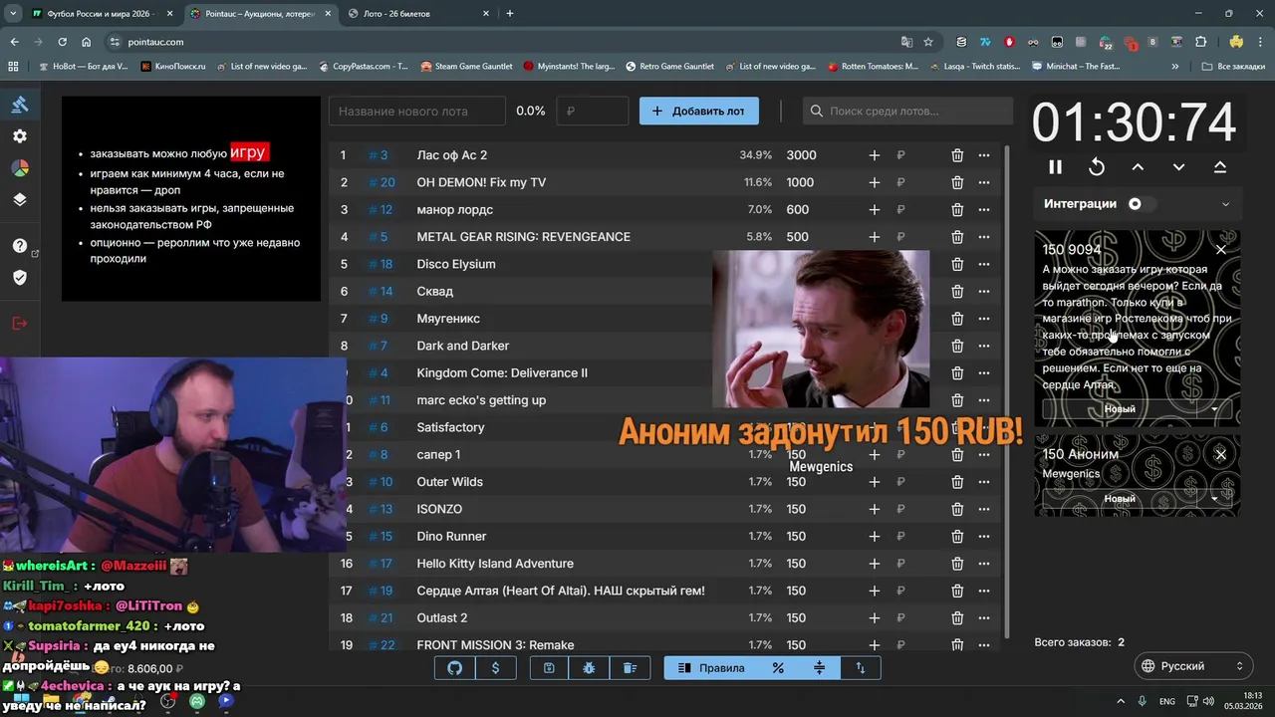Open the Steam Game Gauntlet bookmark
Screen dimensions: 1275x717
(x=466, y=67)
